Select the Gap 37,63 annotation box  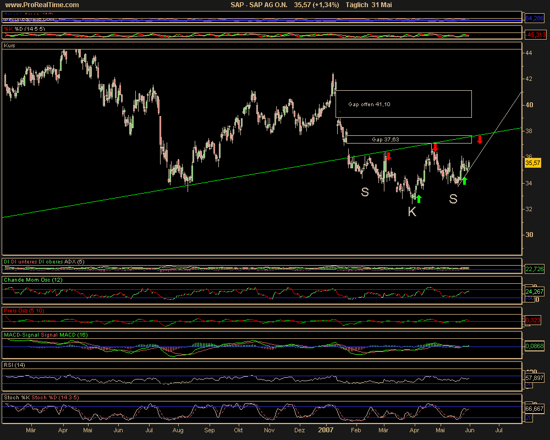[x=409, y=140]
